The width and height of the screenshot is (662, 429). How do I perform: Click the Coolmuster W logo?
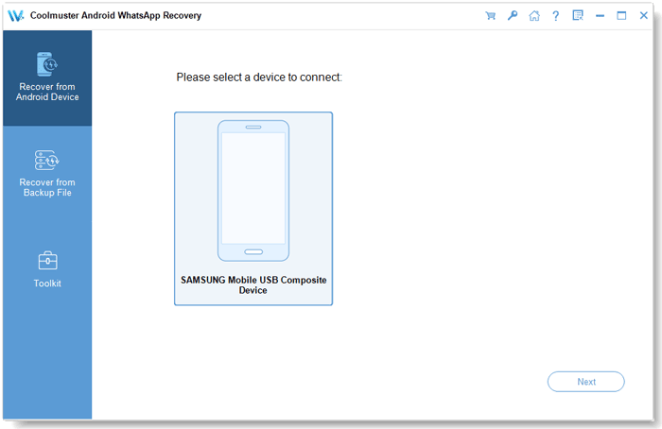[16, 16]
